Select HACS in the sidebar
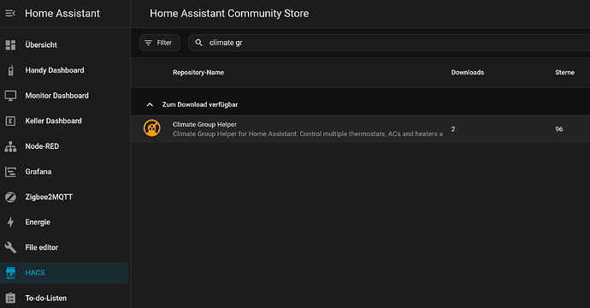 [65, 273]
